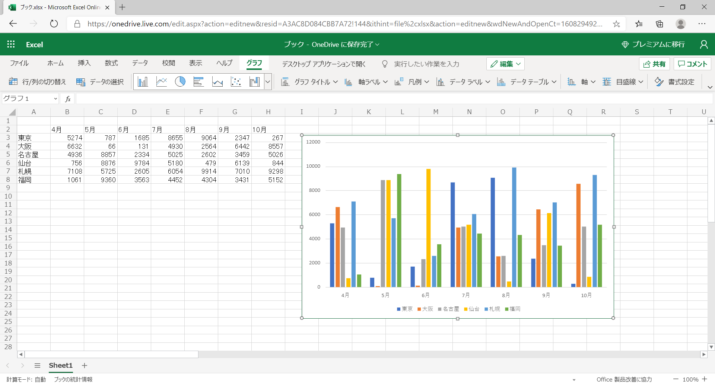Open the ファイル menu
The image size is (715, 383).
19,63
